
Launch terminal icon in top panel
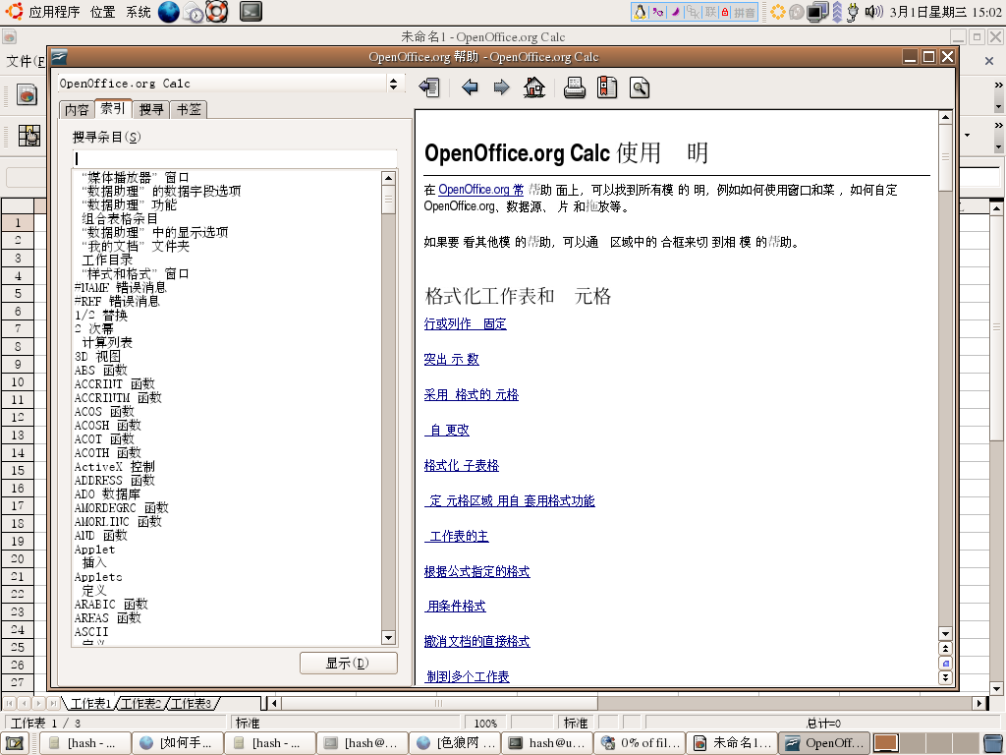251,12
